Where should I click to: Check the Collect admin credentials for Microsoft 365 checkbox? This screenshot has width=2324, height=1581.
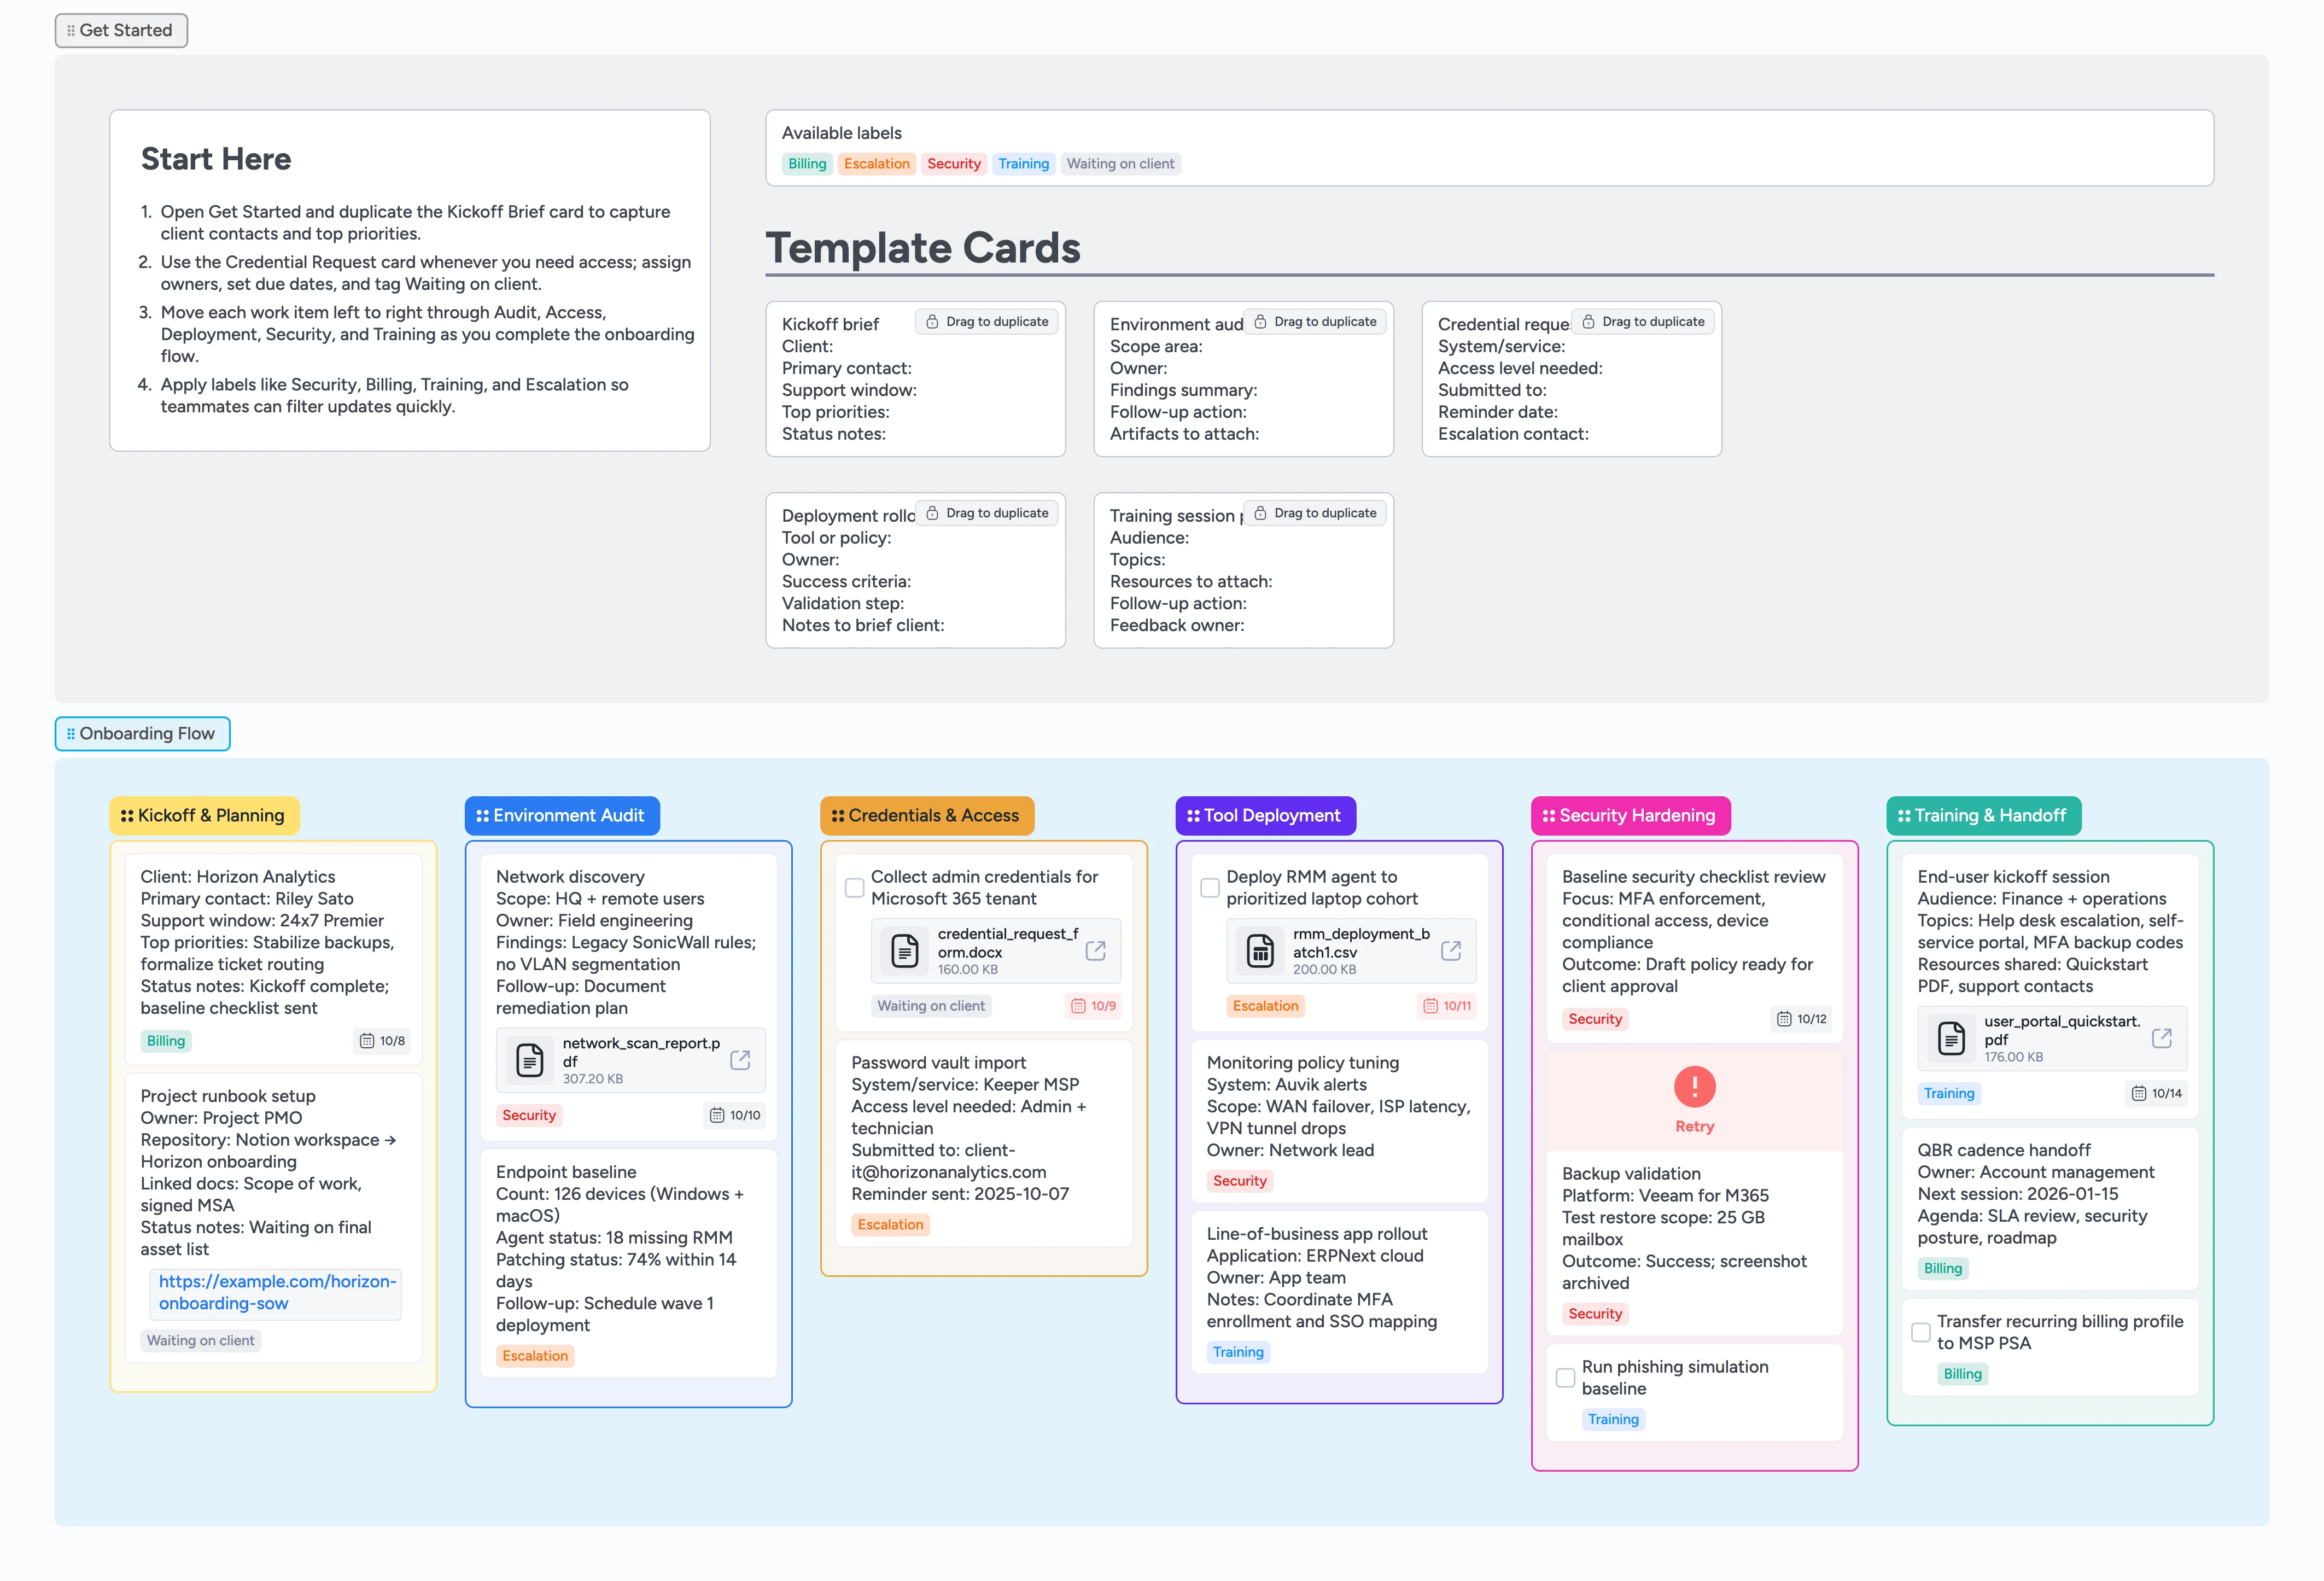[x=855, y=887]
